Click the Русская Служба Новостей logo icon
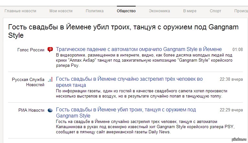 coord(50,79)
